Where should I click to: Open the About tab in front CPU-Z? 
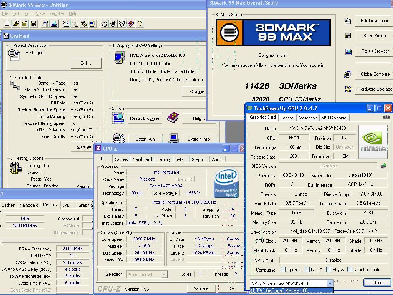pos(217,159)
